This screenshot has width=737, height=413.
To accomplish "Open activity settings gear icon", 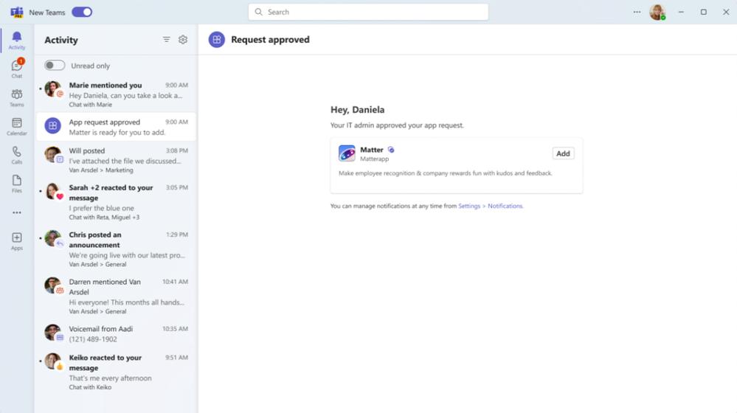I will click(183, 40).
